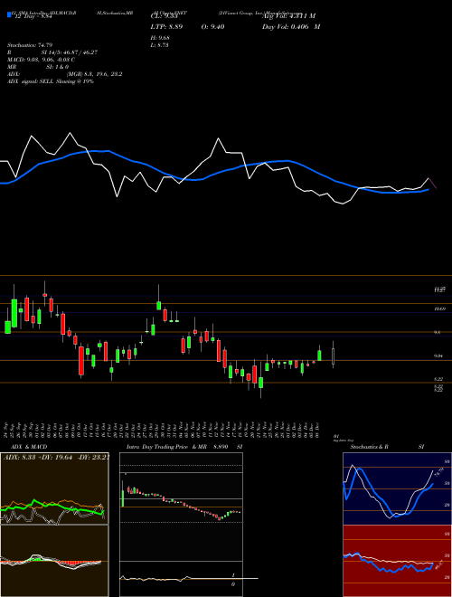Click the 'ADX signal: SELL Slowing @ 19%' line
The image size is (452, 597).
51,81
